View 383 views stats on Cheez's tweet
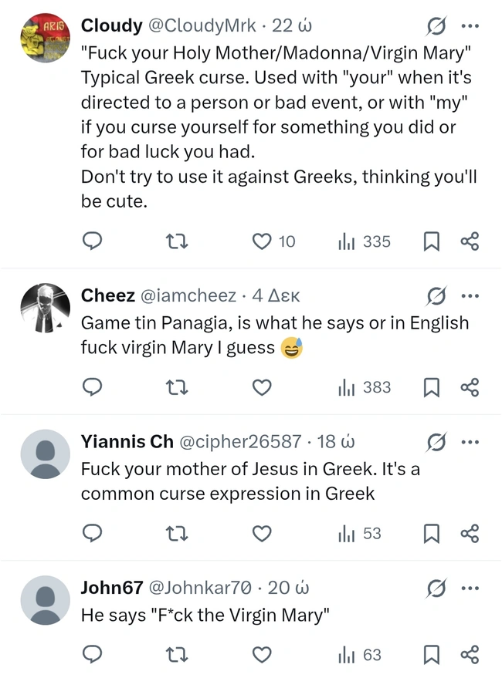 pyautogui.click(x=365, y=387)
